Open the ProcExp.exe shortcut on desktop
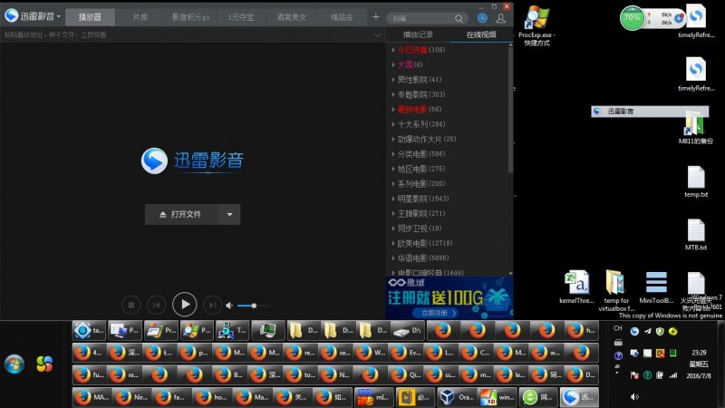 point(536,26)
